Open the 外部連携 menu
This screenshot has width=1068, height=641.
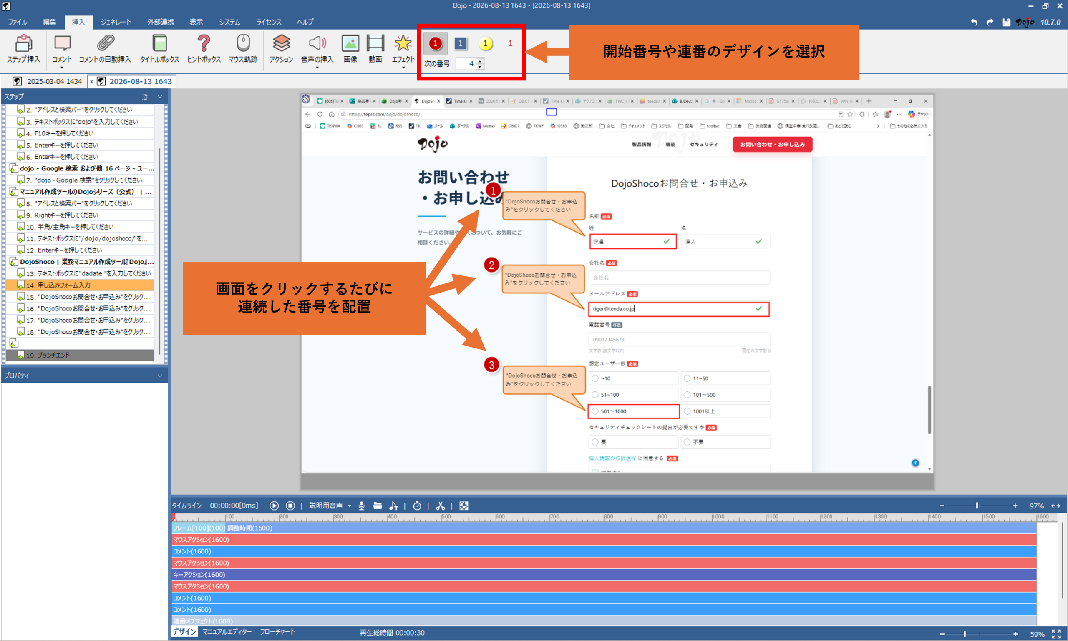click(161, 22)
